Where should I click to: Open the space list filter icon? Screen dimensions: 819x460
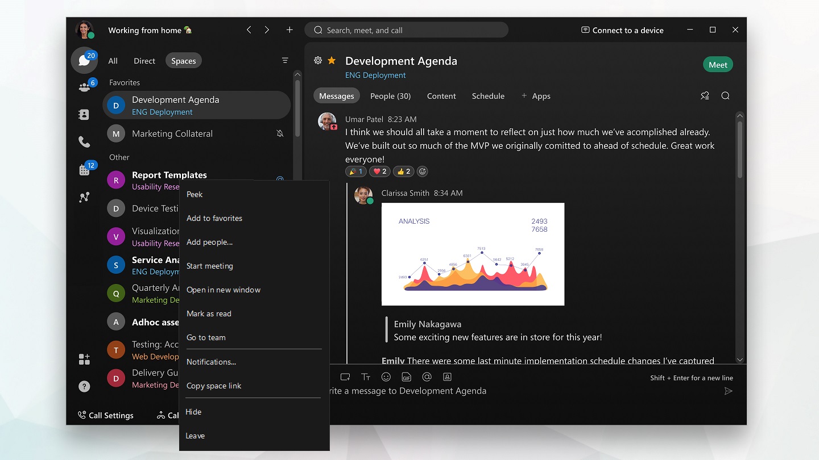[x=285, y=61]
